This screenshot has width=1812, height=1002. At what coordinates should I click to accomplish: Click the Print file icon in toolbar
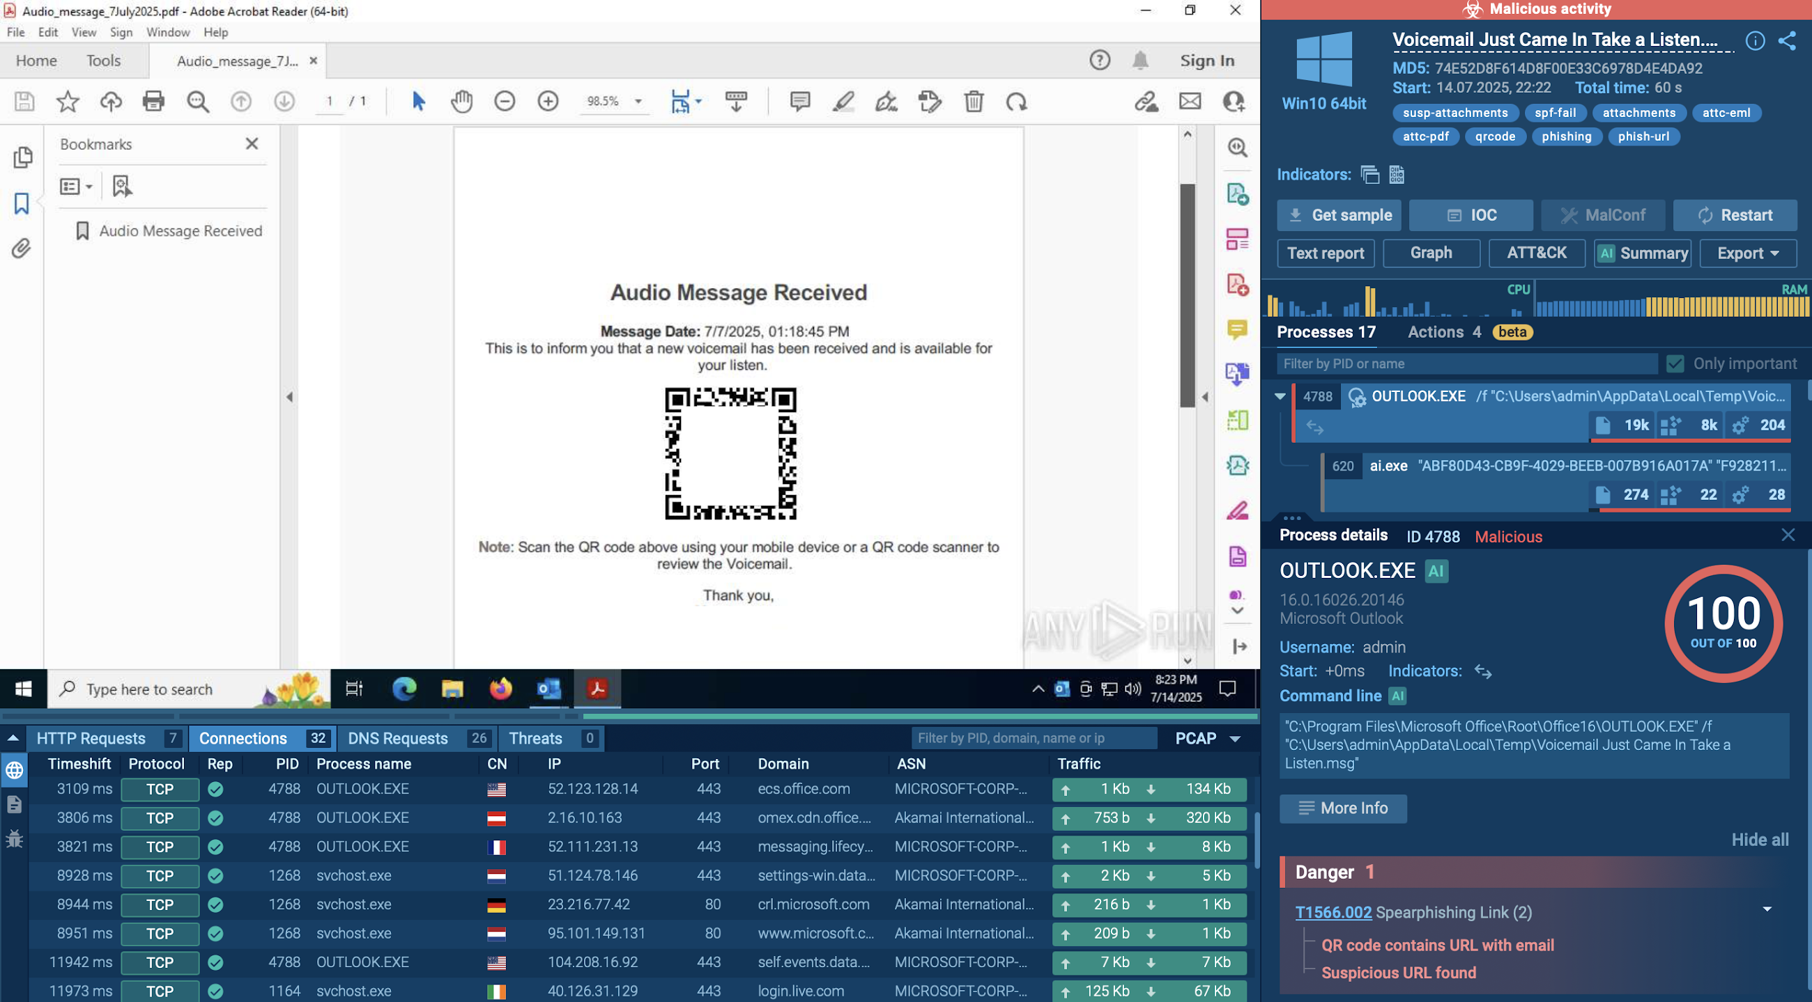coord(153,102)
